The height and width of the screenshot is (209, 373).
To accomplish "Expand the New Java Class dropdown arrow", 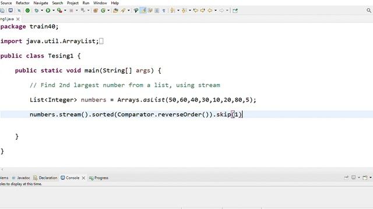I will (108, 10).
